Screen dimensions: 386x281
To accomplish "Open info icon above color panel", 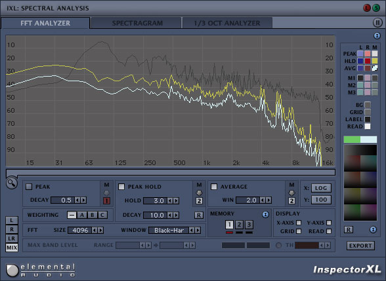I will click(x=377, y=36).
